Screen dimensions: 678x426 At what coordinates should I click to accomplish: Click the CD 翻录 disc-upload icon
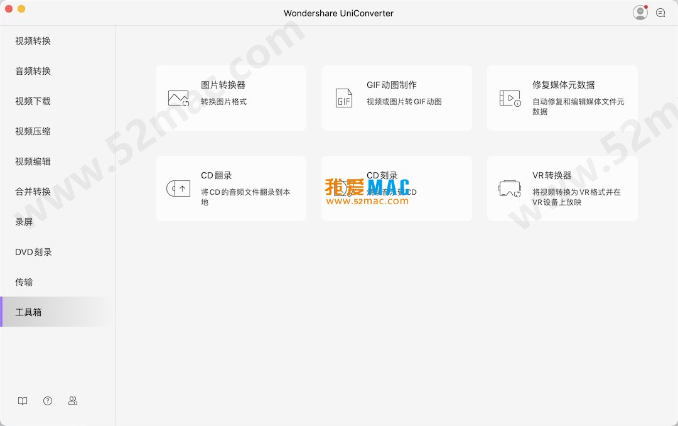[178, 188]
